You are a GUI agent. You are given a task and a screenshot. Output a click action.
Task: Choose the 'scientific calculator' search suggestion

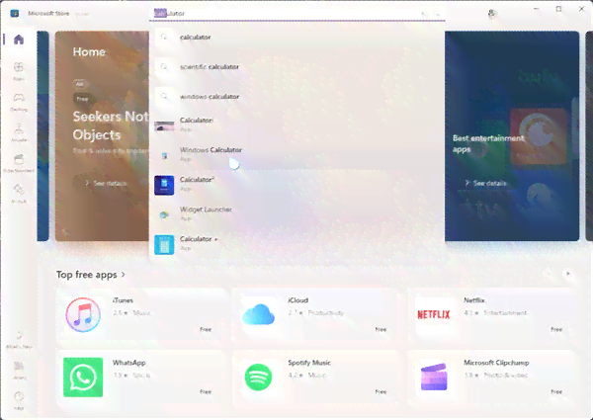point(296,67)
